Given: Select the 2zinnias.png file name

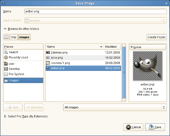Looking at the screenshot, I should (59, 52).
